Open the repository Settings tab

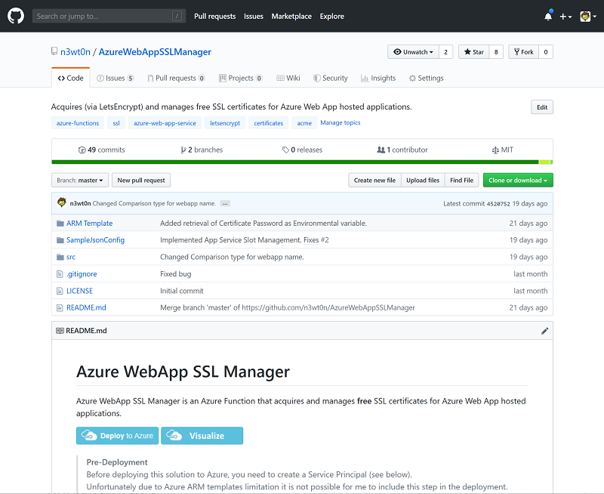[426, 78]
